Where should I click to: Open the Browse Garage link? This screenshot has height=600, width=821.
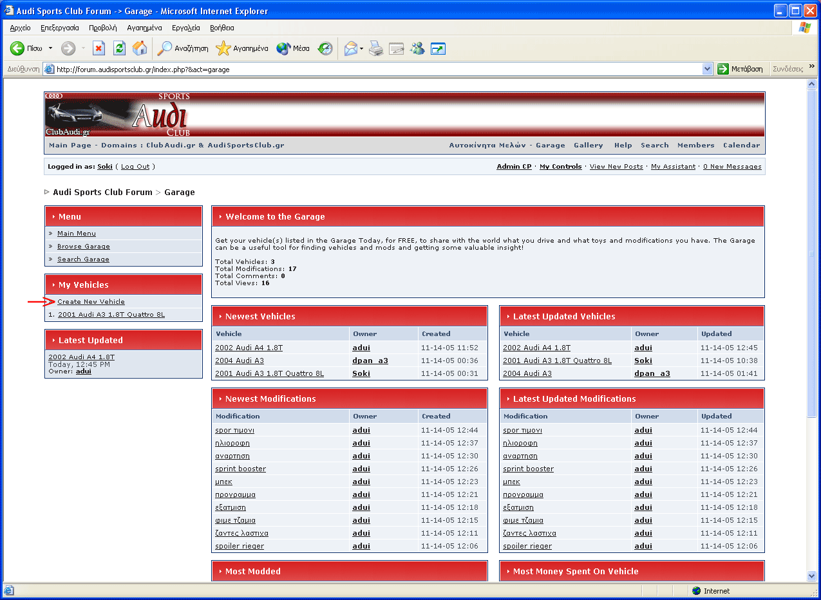(83, 247)
